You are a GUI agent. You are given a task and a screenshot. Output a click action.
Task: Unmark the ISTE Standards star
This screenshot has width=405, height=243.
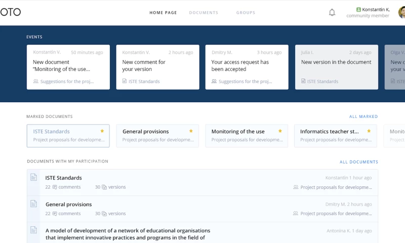coord(102,131)
